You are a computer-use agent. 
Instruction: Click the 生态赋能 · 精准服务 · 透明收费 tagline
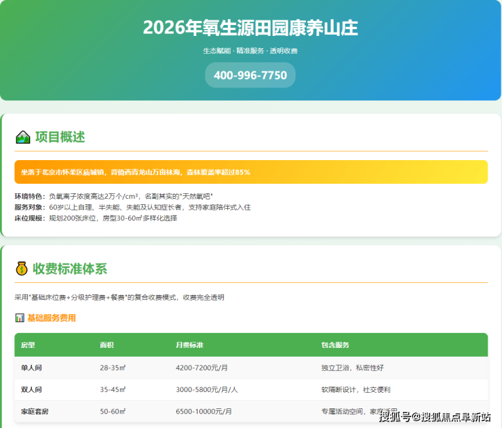point(250,51)
